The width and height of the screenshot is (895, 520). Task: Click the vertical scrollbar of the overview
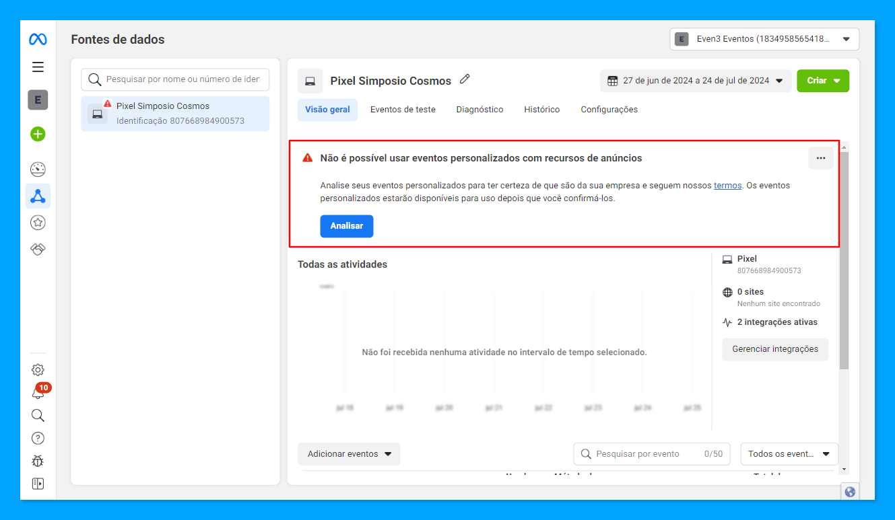click(x=844, y=260)
